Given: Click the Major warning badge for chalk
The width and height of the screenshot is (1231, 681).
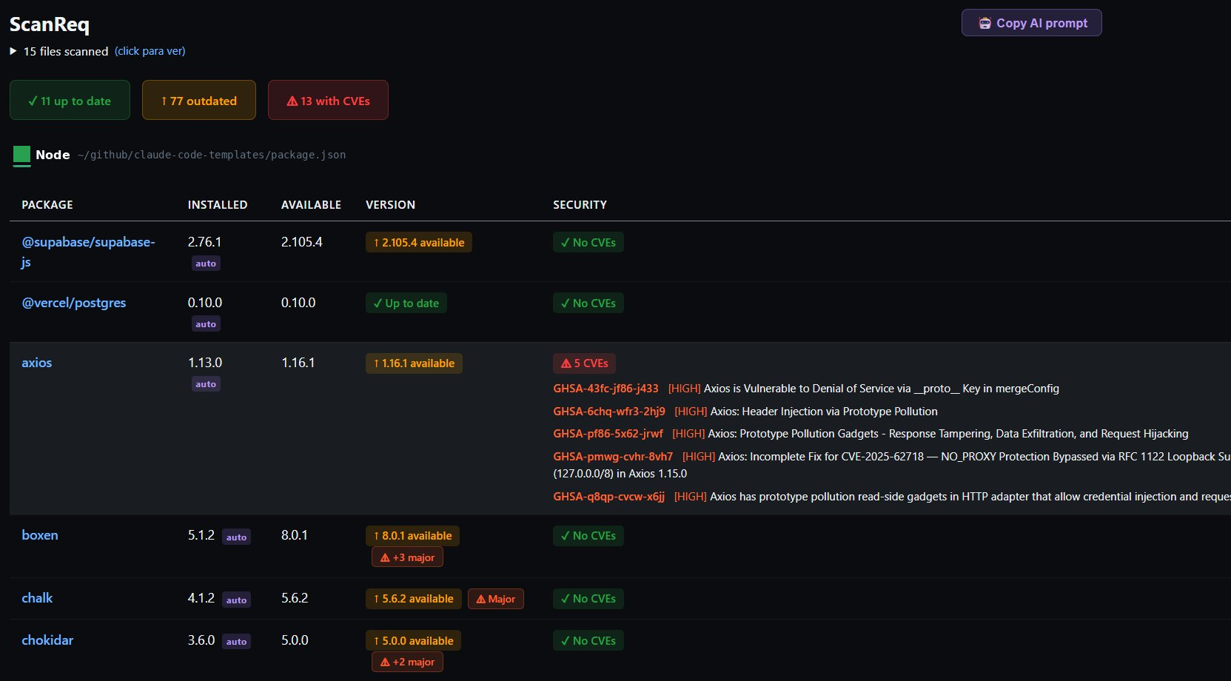Looking at the screenshot, I should [496, 599].
